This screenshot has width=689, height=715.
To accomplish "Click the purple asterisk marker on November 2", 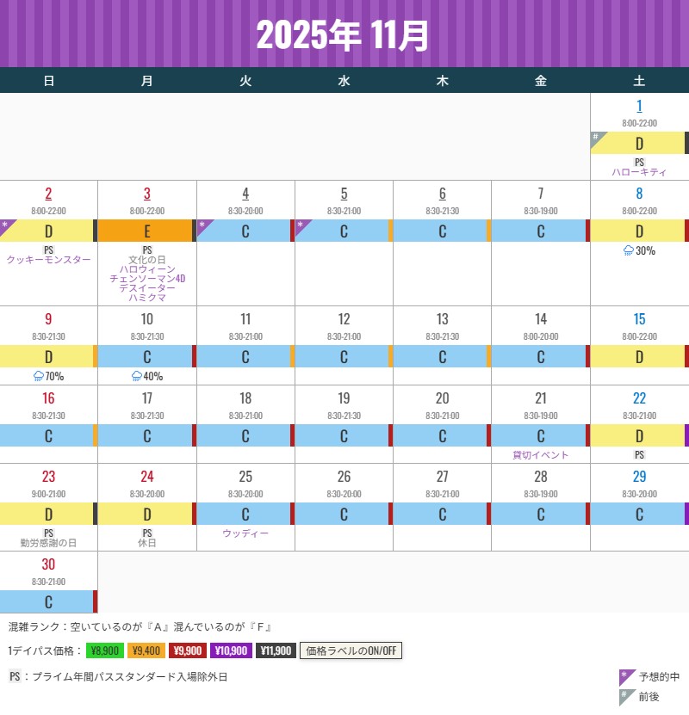I will click(x=3, y=224).
